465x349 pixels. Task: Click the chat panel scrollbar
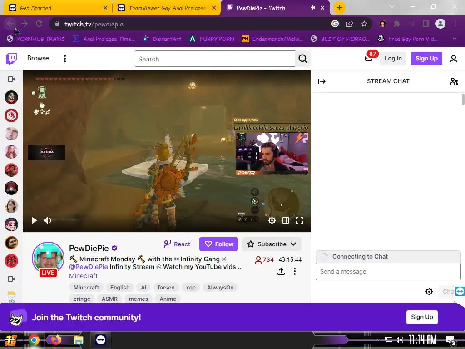(x=463, y=99)
